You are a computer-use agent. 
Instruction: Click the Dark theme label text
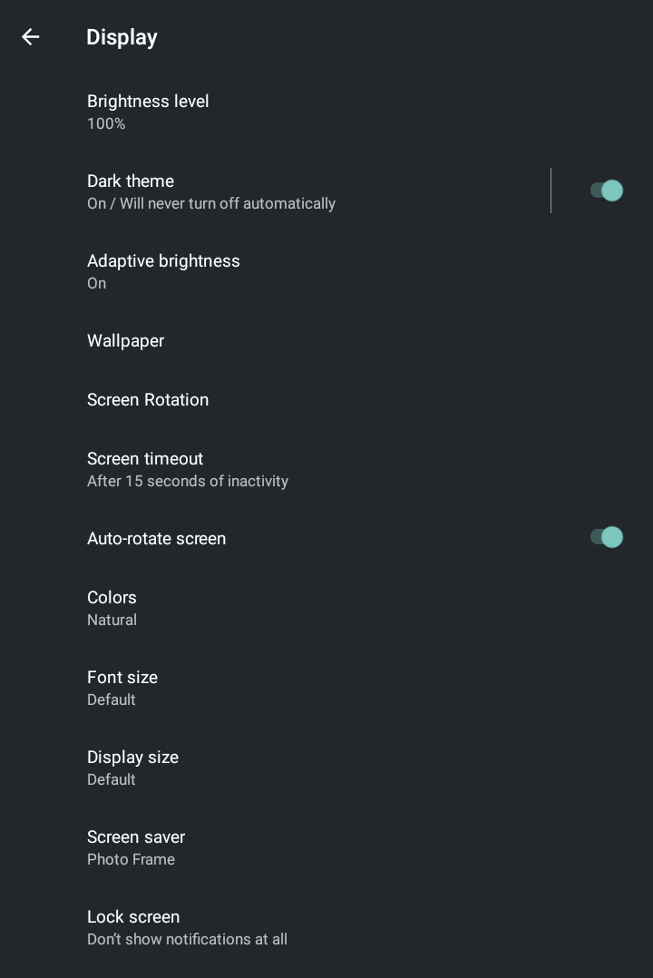click(131, 181)
